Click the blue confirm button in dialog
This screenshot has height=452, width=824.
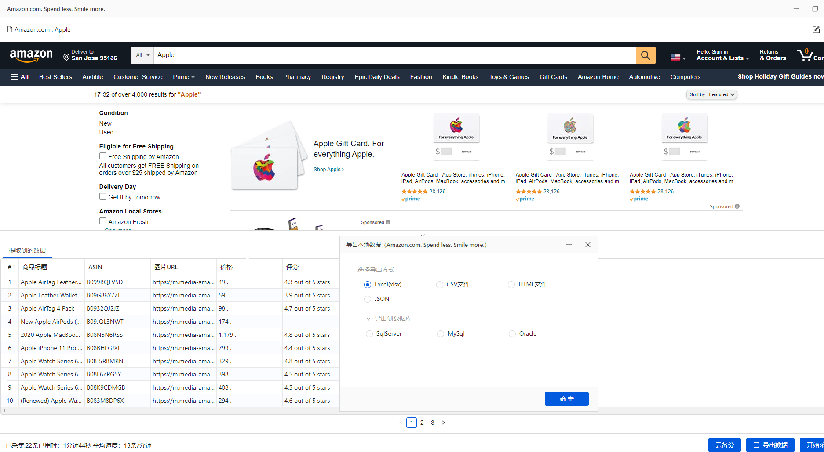point(566,399)
